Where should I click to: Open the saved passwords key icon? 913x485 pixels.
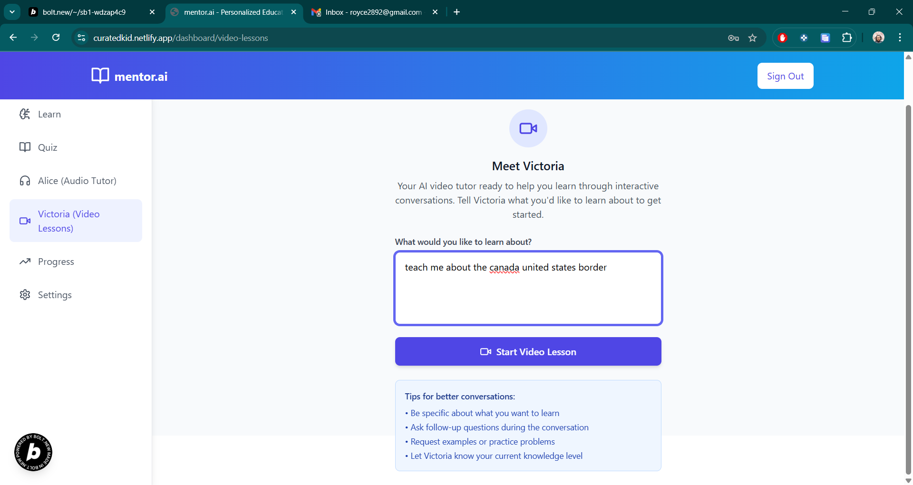point(733,38)
